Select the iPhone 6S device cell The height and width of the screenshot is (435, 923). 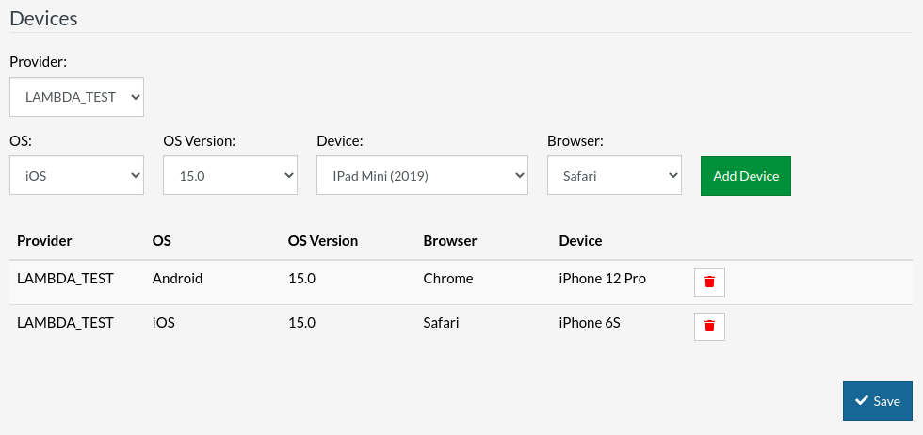[x=590, y=322]
